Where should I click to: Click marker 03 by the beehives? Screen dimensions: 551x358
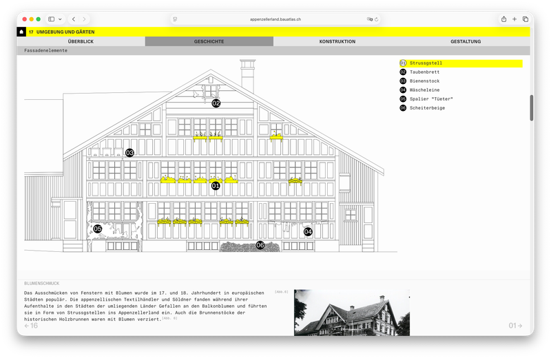(129, 153)
